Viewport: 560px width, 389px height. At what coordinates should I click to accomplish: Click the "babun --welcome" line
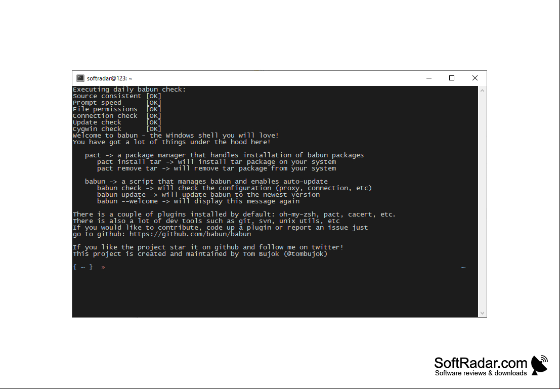[x=198, y=201]
